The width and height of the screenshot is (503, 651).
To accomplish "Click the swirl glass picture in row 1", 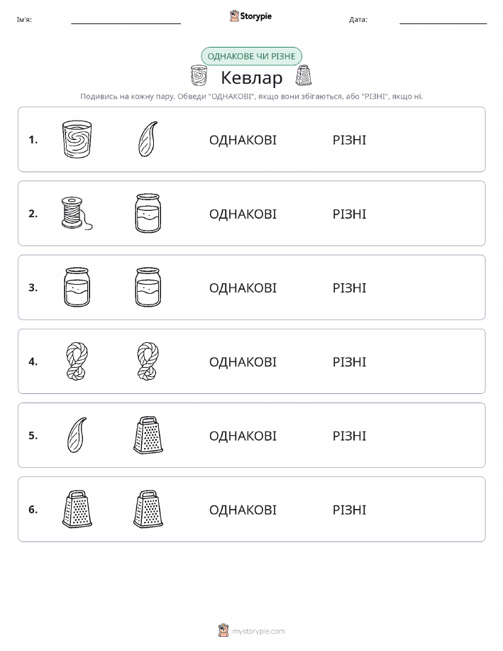I will point(77,139).
